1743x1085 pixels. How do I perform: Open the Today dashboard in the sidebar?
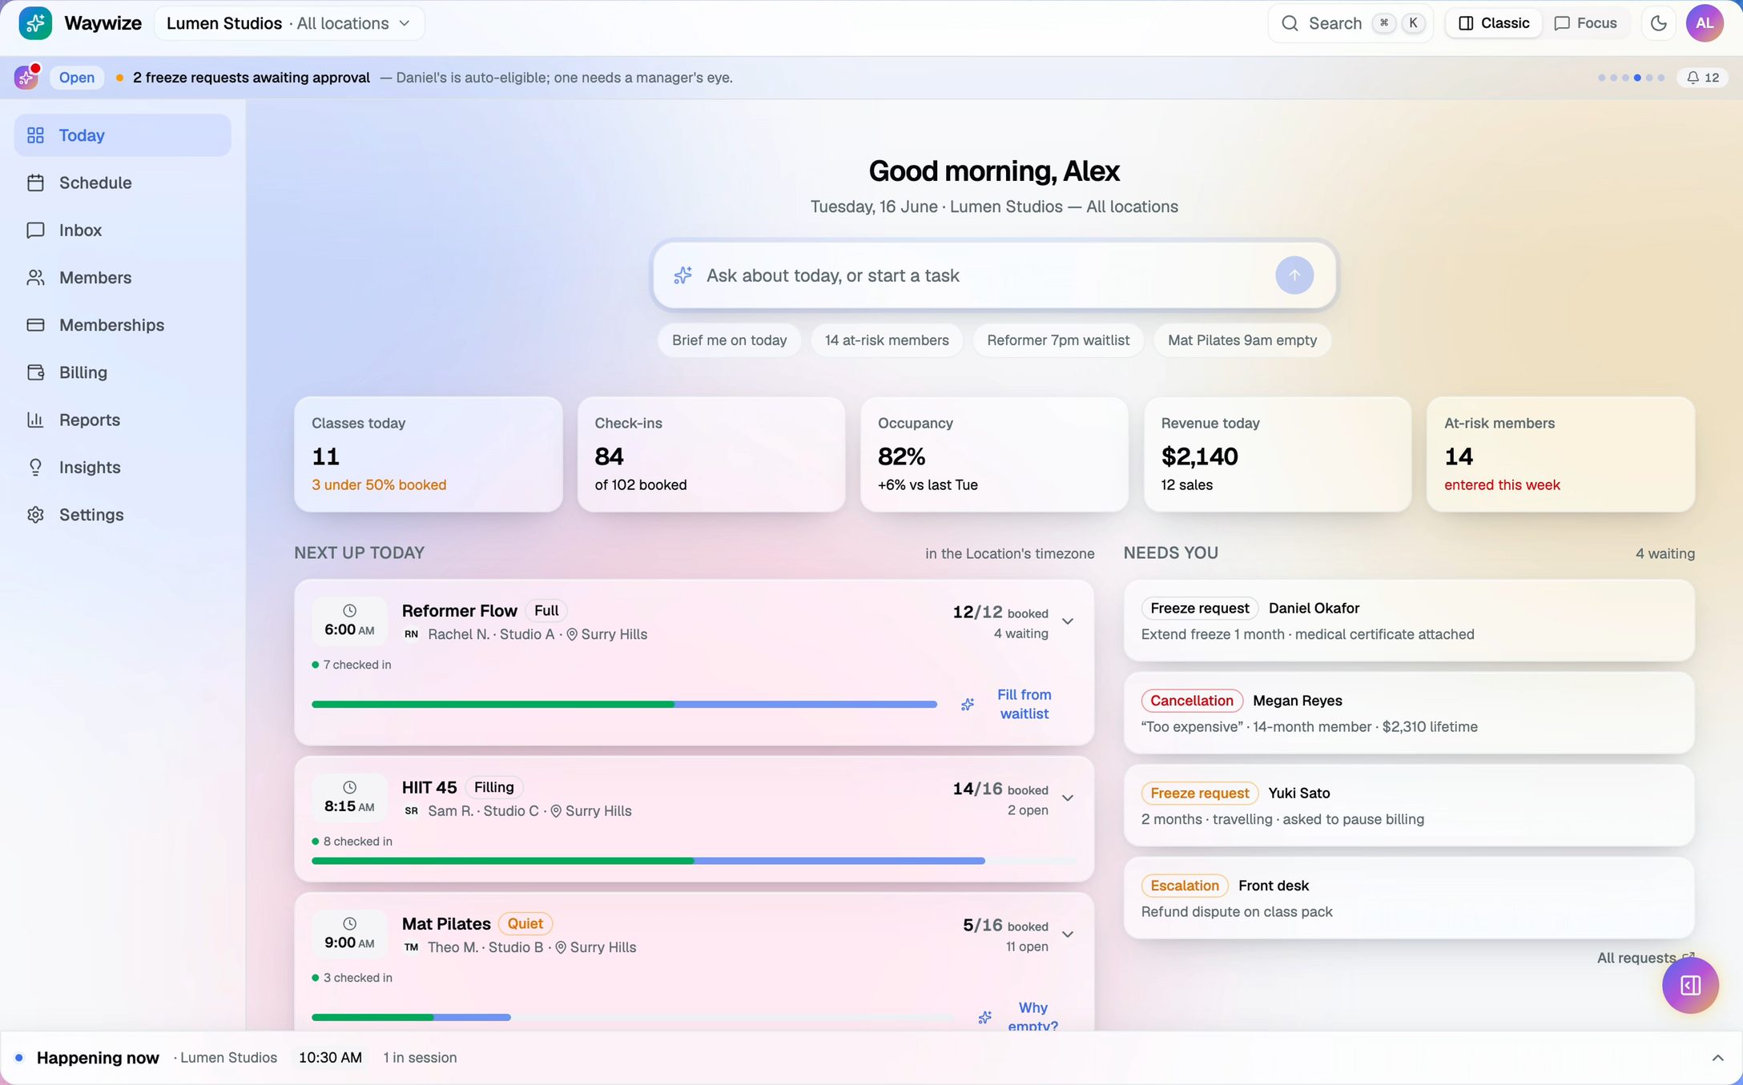[x=123, y=135]
